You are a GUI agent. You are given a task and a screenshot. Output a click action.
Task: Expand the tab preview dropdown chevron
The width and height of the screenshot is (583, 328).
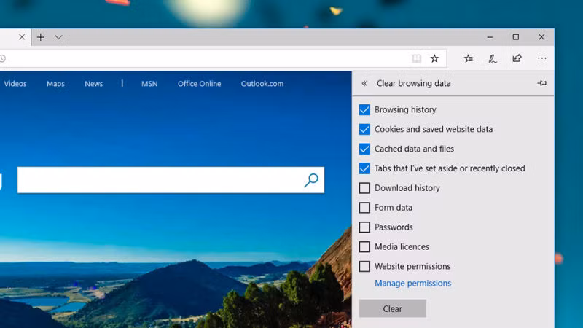(59, 37)
